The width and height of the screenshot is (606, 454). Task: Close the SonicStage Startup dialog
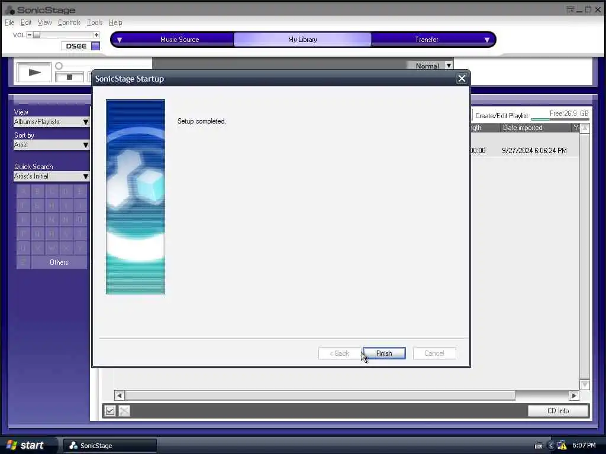coord(462,79)
